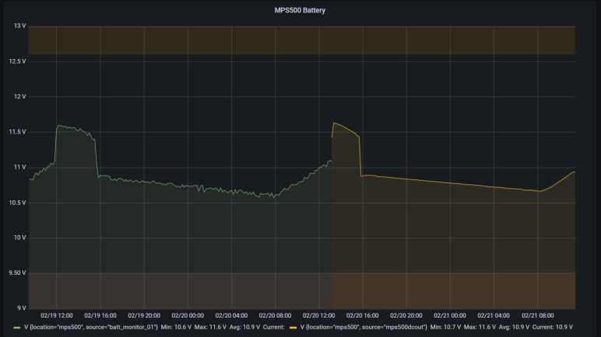This screenshot has width=601, height=337.
Task: Click the peak of the yellow voltage line
Action: (334, 123)
